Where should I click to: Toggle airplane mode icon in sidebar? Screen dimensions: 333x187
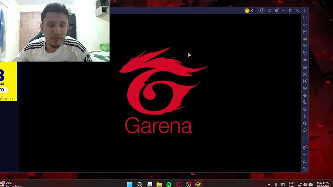(x=305, y=95)
